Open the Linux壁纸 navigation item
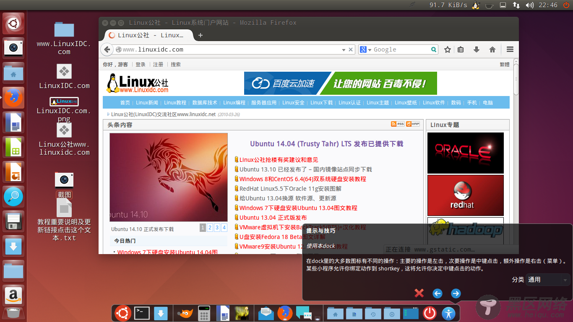Screen dimensions: 573x322 click(406, 103)
